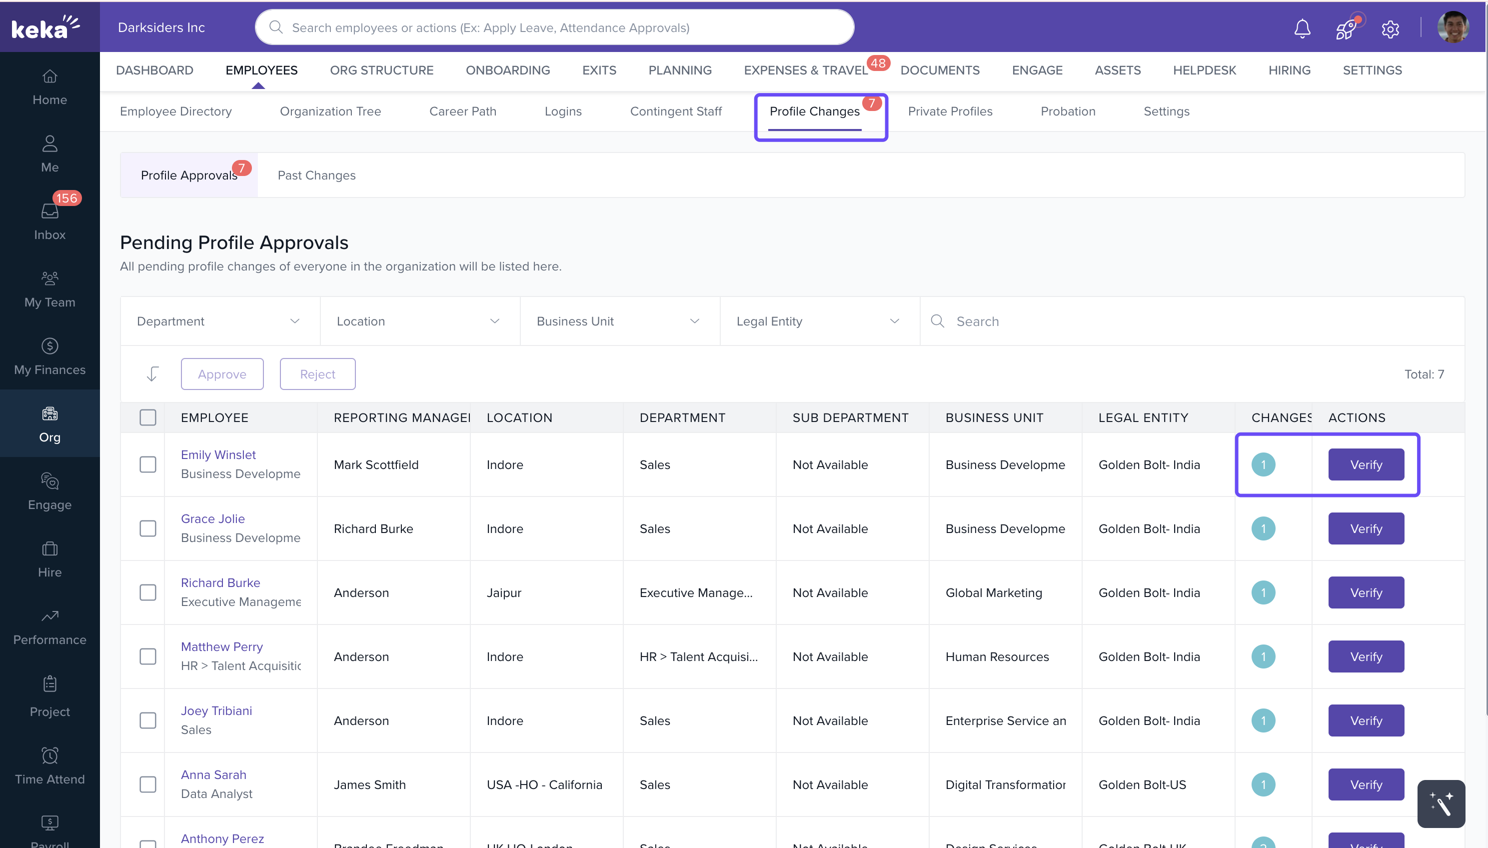Screen dimensions: 1488x848
Task: Open Richard Burke's employee profile link
Action: tap(220, 582)
